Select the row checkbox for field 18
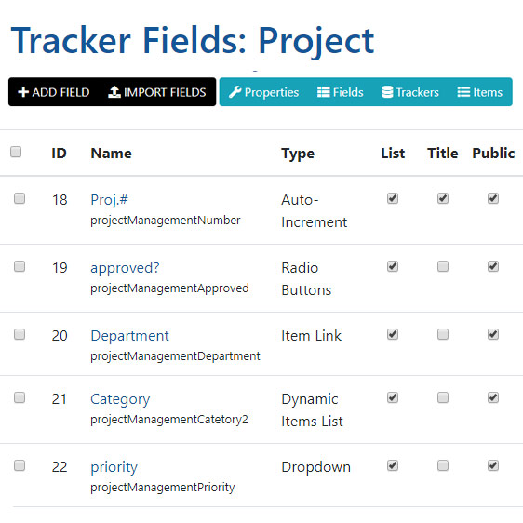The width and height of the screenshot is (523, 523). pyautogui.click(x=20, y=198)
